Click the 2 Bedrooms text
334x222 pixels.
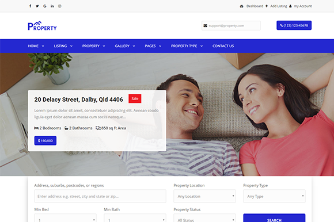(x=50, y=128)
